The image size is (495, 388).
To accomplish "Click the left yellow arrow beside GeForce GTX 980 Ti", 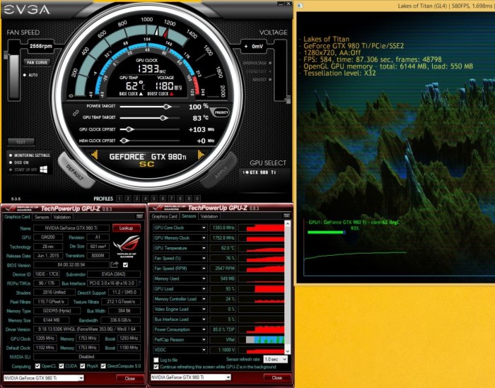I will [94, 155].
